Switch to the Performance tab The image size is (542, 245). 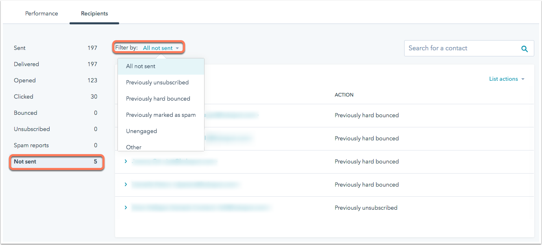(41, 13)
